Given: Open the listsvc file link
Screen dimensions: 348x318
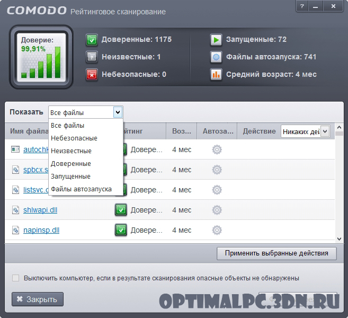Looking at the screenshot, I should pyautogui.click(x=35, y=190).
